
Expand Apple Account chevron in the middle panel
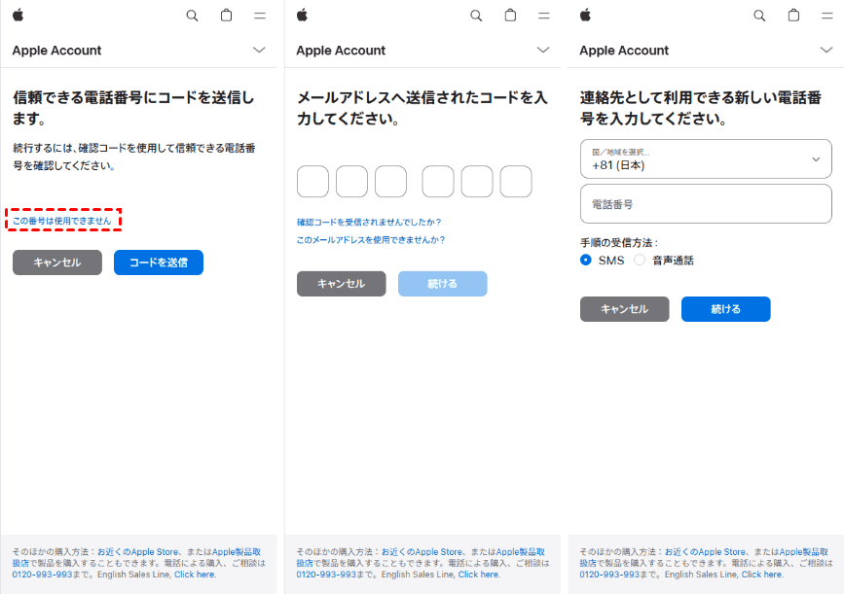[x=543, y=50]
